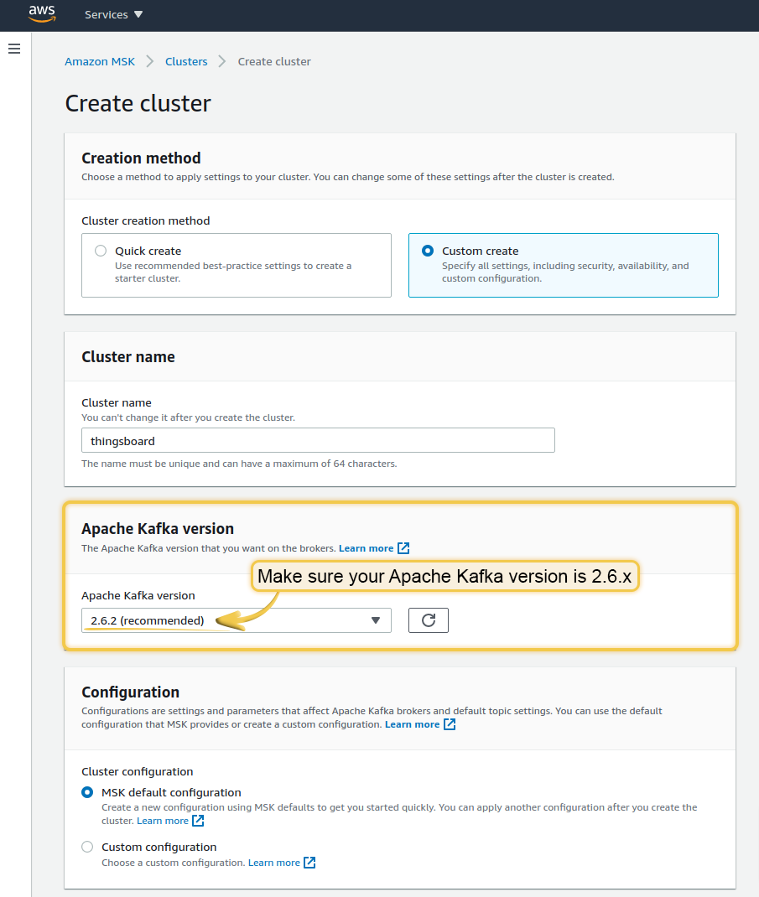
Task: Go to Amazon MSK breadcrumb
Action: point(100,61)
